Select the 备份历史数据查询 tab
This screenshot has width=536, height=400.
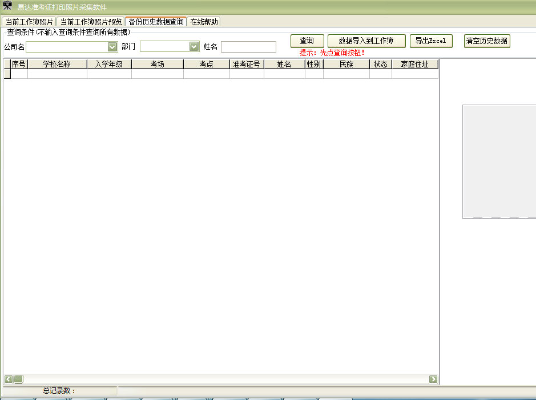[x=156, y=22]
